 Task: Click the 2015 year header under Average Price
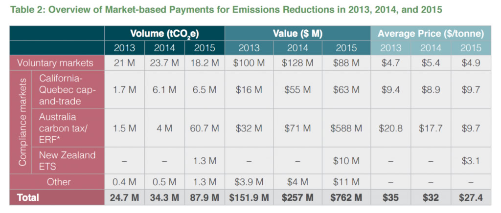470,48
